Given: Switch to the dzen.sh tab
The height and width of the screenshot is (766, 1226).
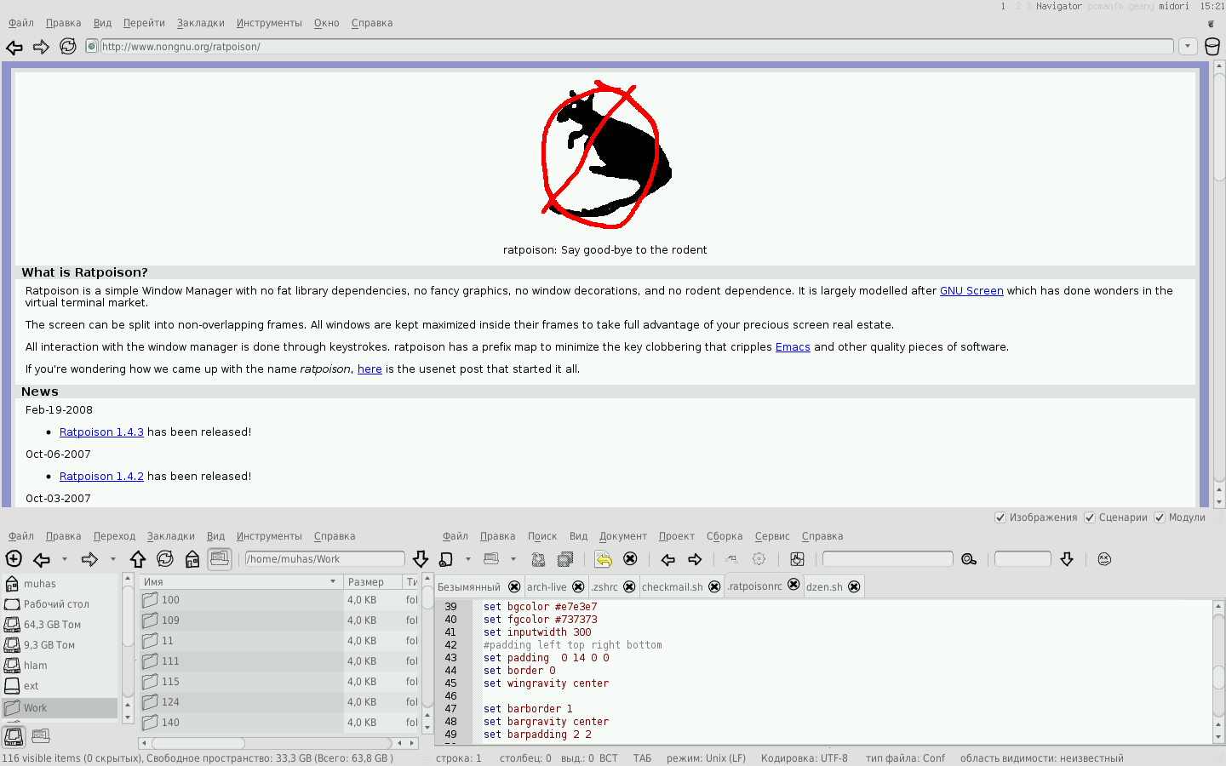Looking at the screenshot, I should coord(824,587).
